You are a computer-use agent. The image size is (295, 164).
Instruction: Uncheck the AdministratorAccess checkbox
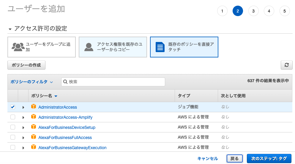click(x=13, y=107)
